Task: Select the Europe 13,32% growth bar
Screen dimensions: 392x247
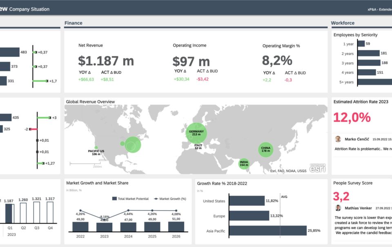Action: (x=249, y=216)
